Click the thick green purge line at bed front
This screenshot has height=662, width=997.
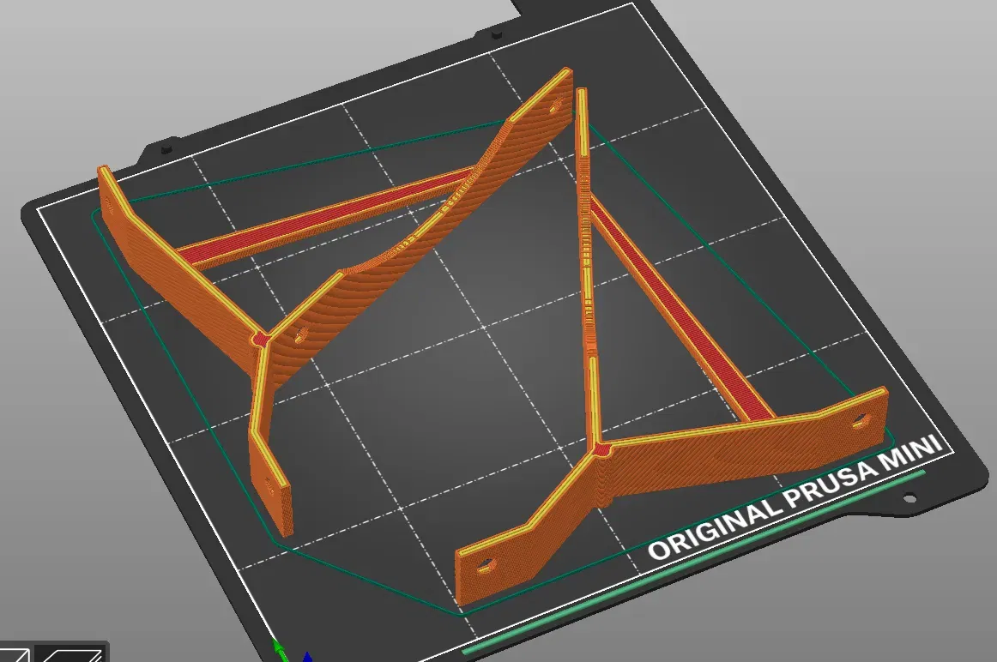693,563
